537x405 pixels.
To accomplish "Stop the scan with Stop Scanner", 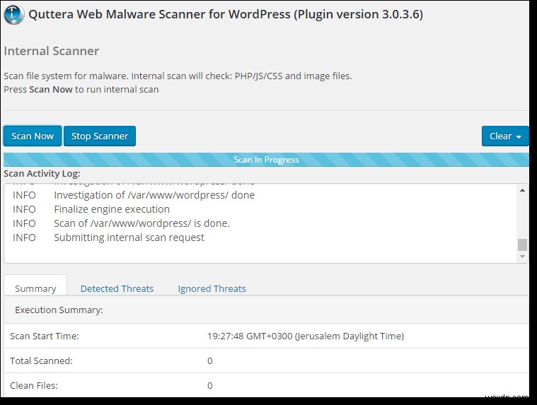I will point(100,136).
